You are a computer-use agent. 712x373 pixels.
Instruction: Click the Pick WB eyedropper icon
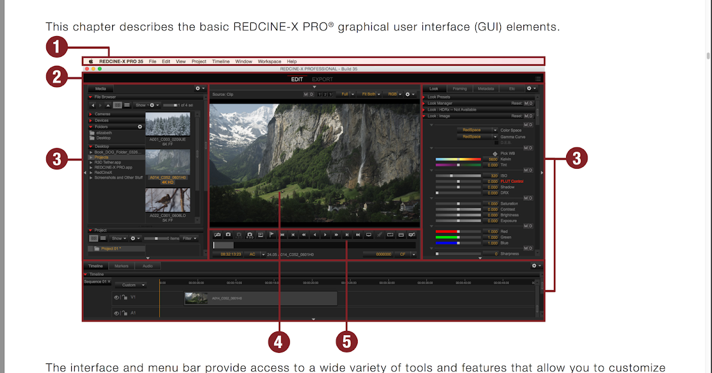coord(495,153)
